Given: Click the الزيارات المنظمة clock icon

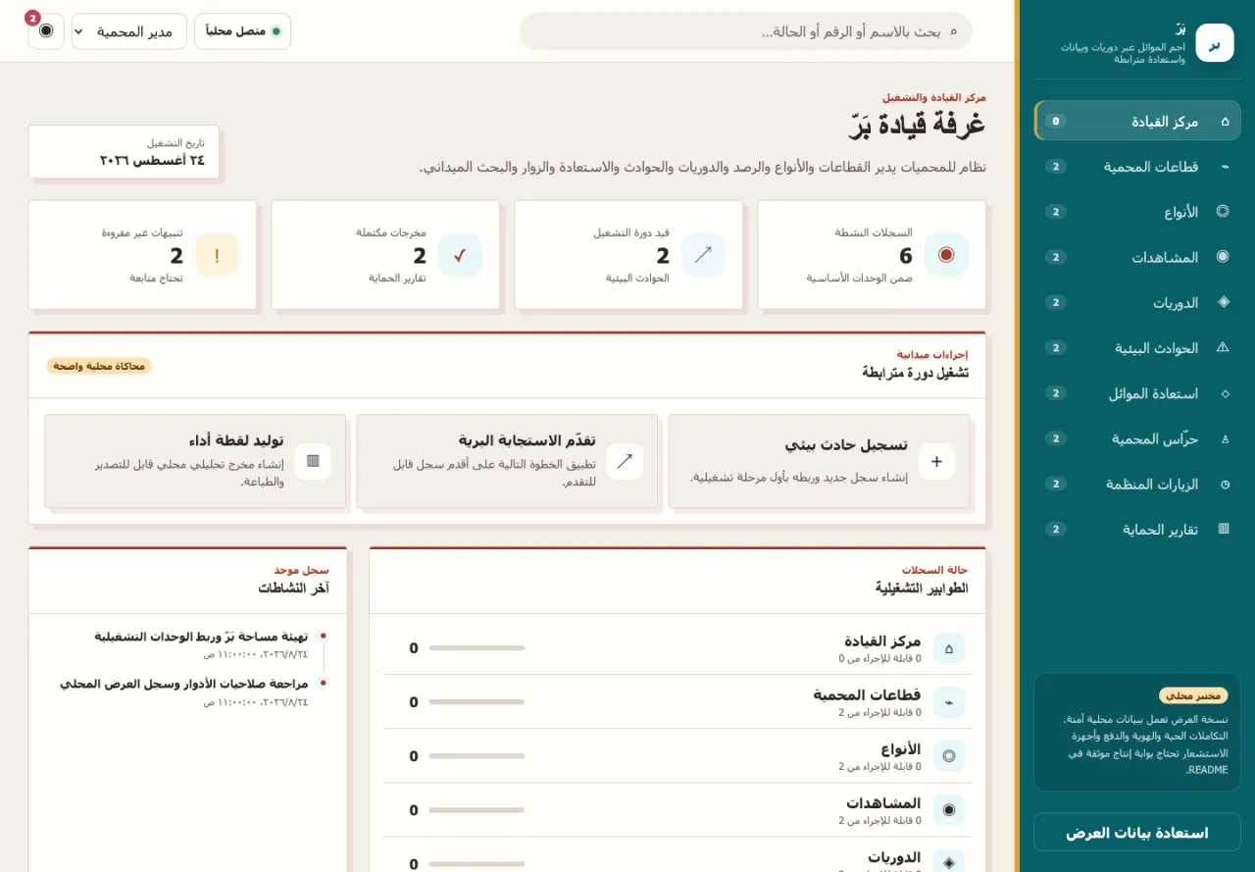Looking at the screenshot, I should click(1224, 484).
